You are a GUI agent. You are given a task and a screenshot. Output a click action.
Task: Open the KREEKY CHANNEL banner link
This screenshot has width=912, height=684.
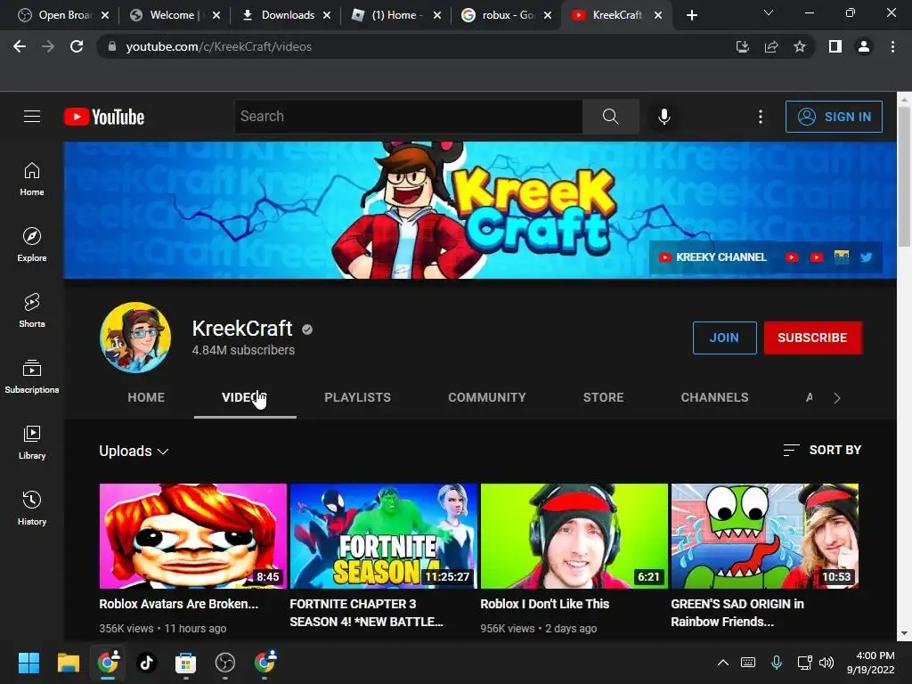713,257
